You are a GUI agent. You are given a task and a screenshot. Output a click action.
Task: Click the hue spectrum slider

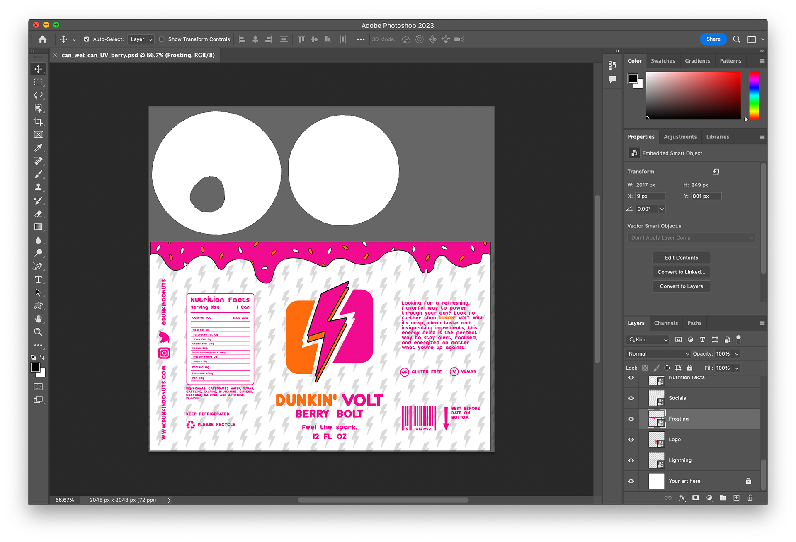pyautogui.click(x=754, y=96)
